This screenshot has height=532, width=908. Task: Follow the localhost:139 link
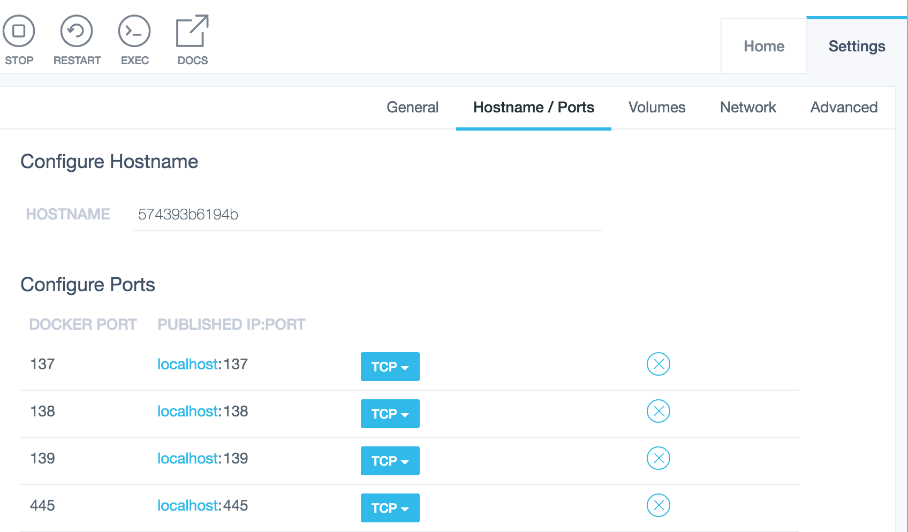[202, 459]
